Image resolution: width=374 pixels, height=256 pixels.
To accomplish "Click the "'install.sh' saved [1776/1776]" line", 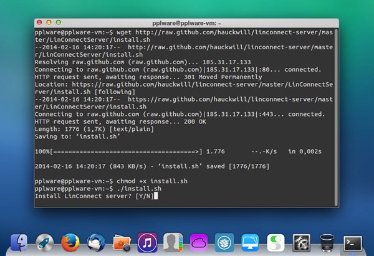I will (214, 166).
